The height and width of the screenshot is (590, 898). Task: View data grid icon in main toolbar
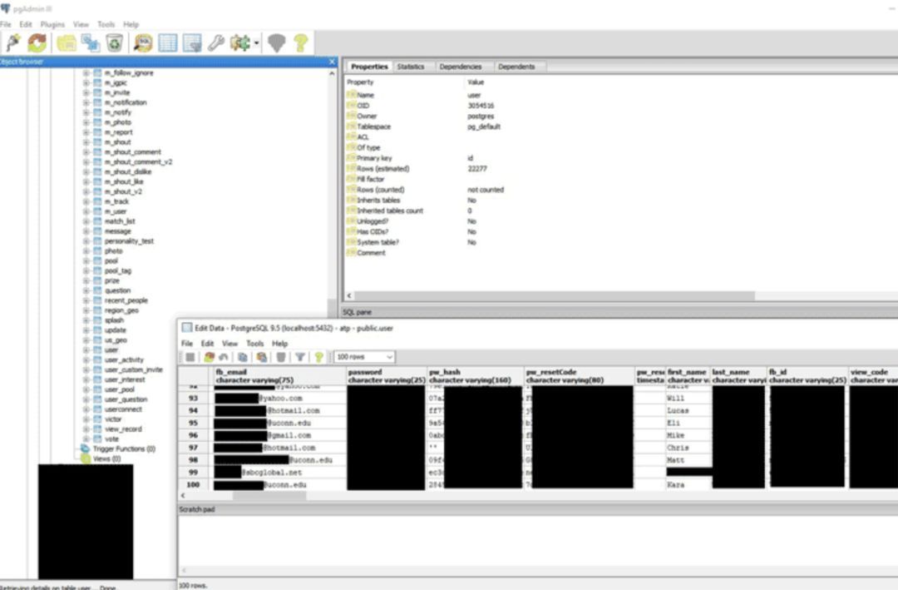coord(168,43)
